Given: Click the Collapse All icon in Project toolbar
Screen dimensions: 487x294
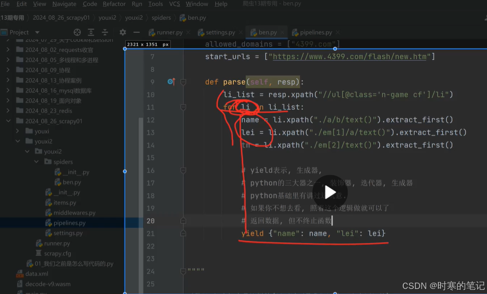Looking at the screenshot, I should click(x=104, y=32).
